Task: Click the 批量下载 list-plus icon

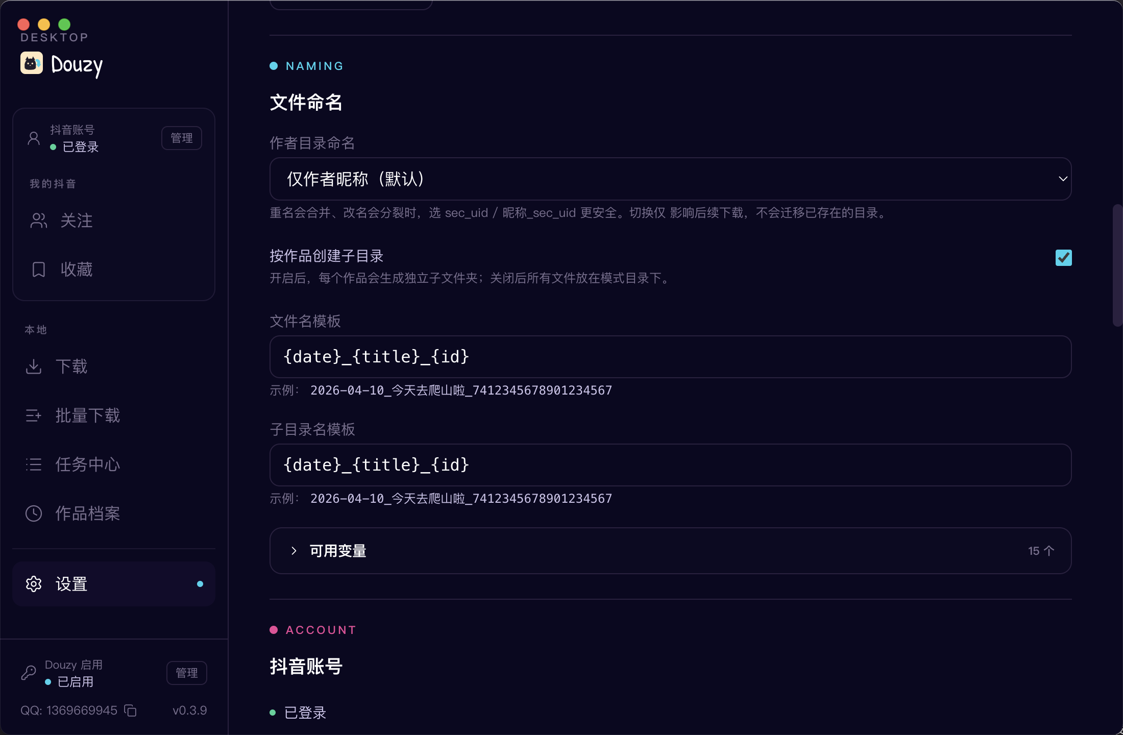Action: pyautogui.click(x=34, y=415)
